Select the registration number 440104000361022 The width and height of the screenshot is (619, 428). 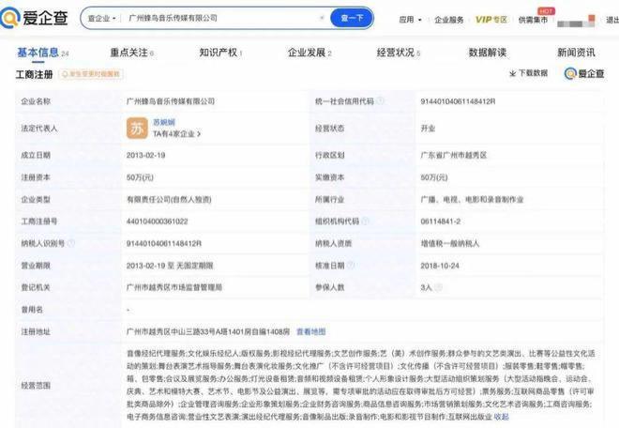(x=158, y=222)
